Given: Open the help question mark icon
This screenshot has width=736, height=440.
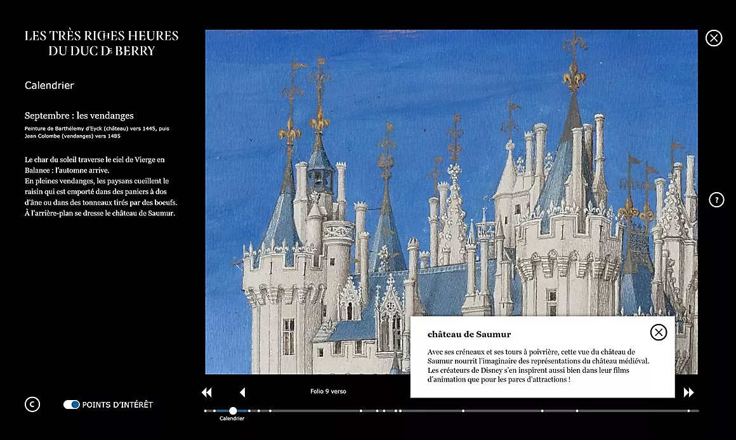Looking at the screenshot, I should [716, 200].
